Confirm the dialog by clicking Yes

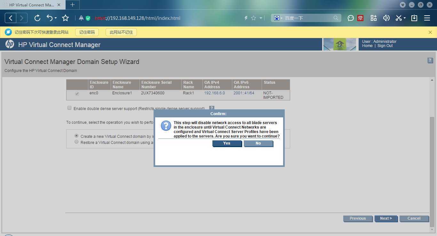[x=227, y=144]
